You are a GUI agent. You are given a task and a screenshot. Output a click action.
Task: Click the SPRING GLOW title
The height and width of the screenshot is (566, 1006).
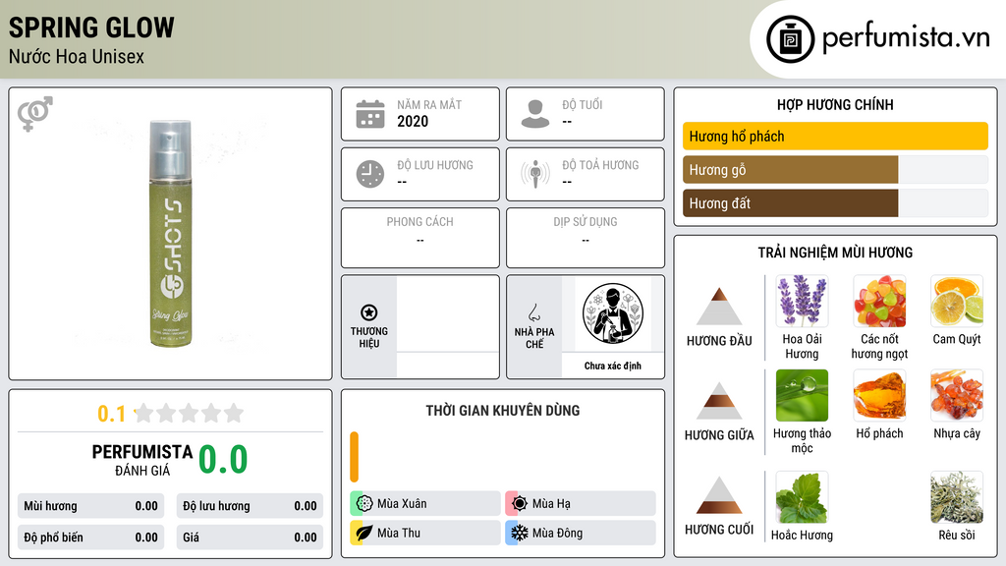point(91,28)
